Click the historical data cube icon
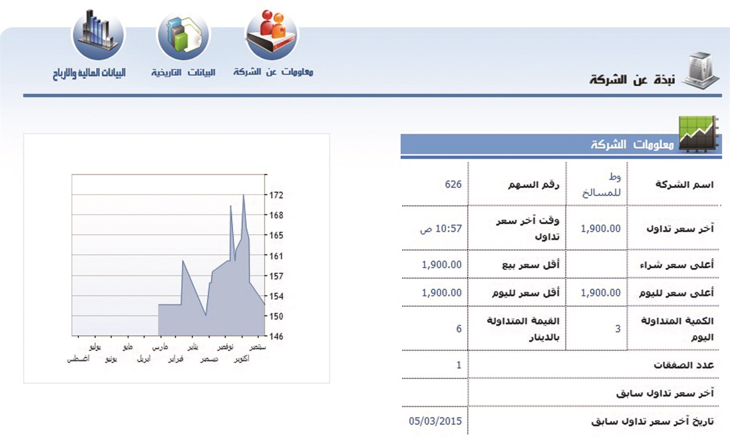Viewport: 730px width, 443px height. (x=184, y=32)
